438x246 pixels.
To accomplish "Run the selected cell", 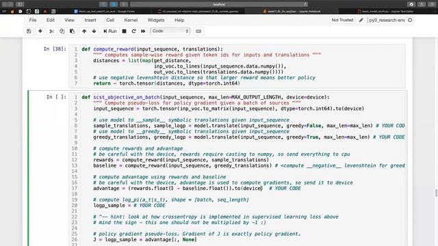I will (x=110, y=31).
